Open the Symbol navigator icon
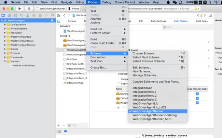 (15, 15)
